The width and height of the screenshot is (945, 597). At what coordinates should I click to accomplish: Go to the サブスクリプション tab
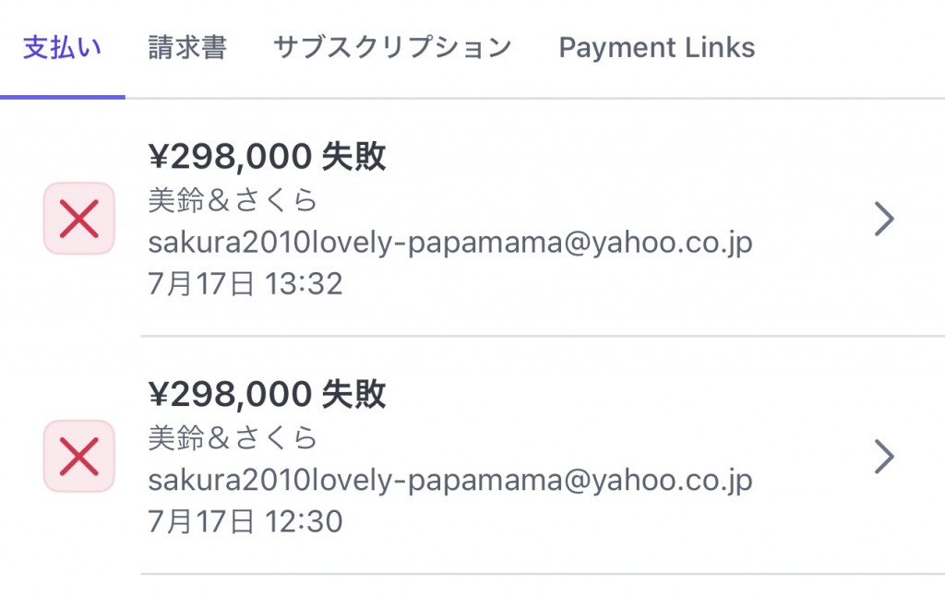pos(392,48)
